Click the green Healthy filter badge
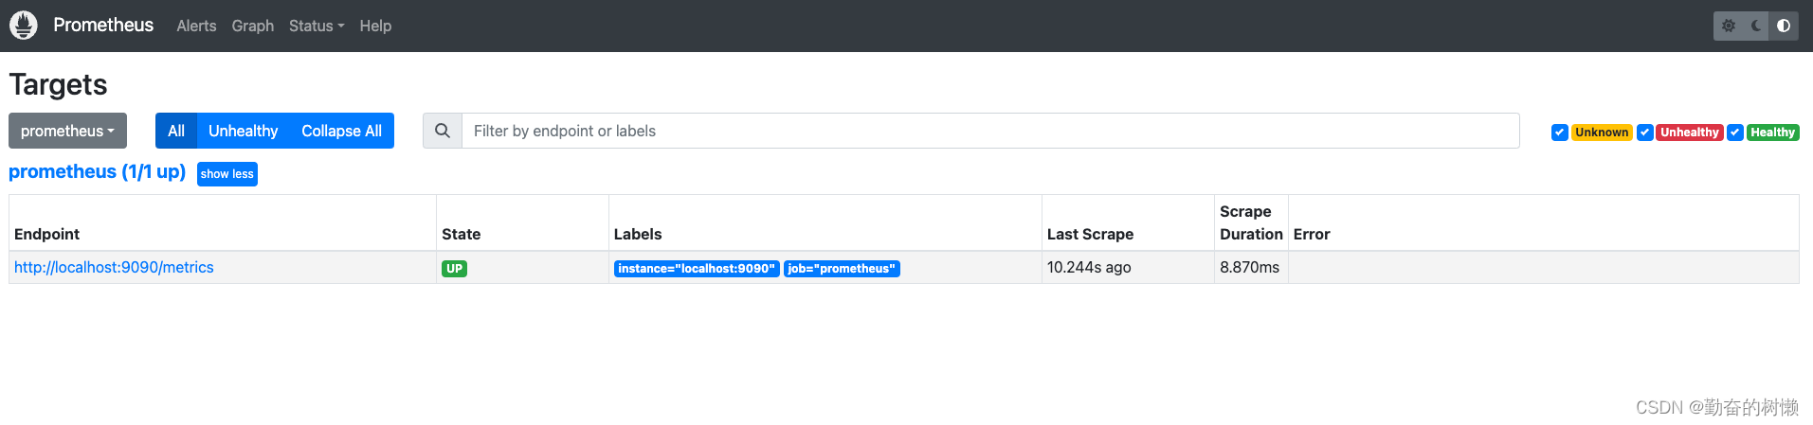The width and height of the screenshot is (1813, 425). pos(1772,133)
